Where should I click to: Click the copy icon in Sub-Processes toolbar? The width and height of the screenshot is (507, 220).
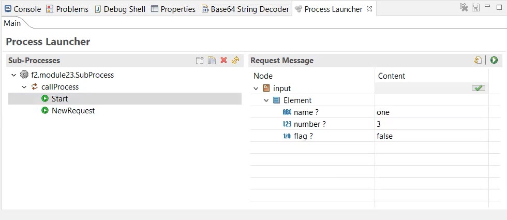coord(212,61)
